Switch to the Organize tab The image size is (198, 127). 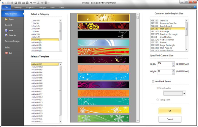(x=30, y=8)
